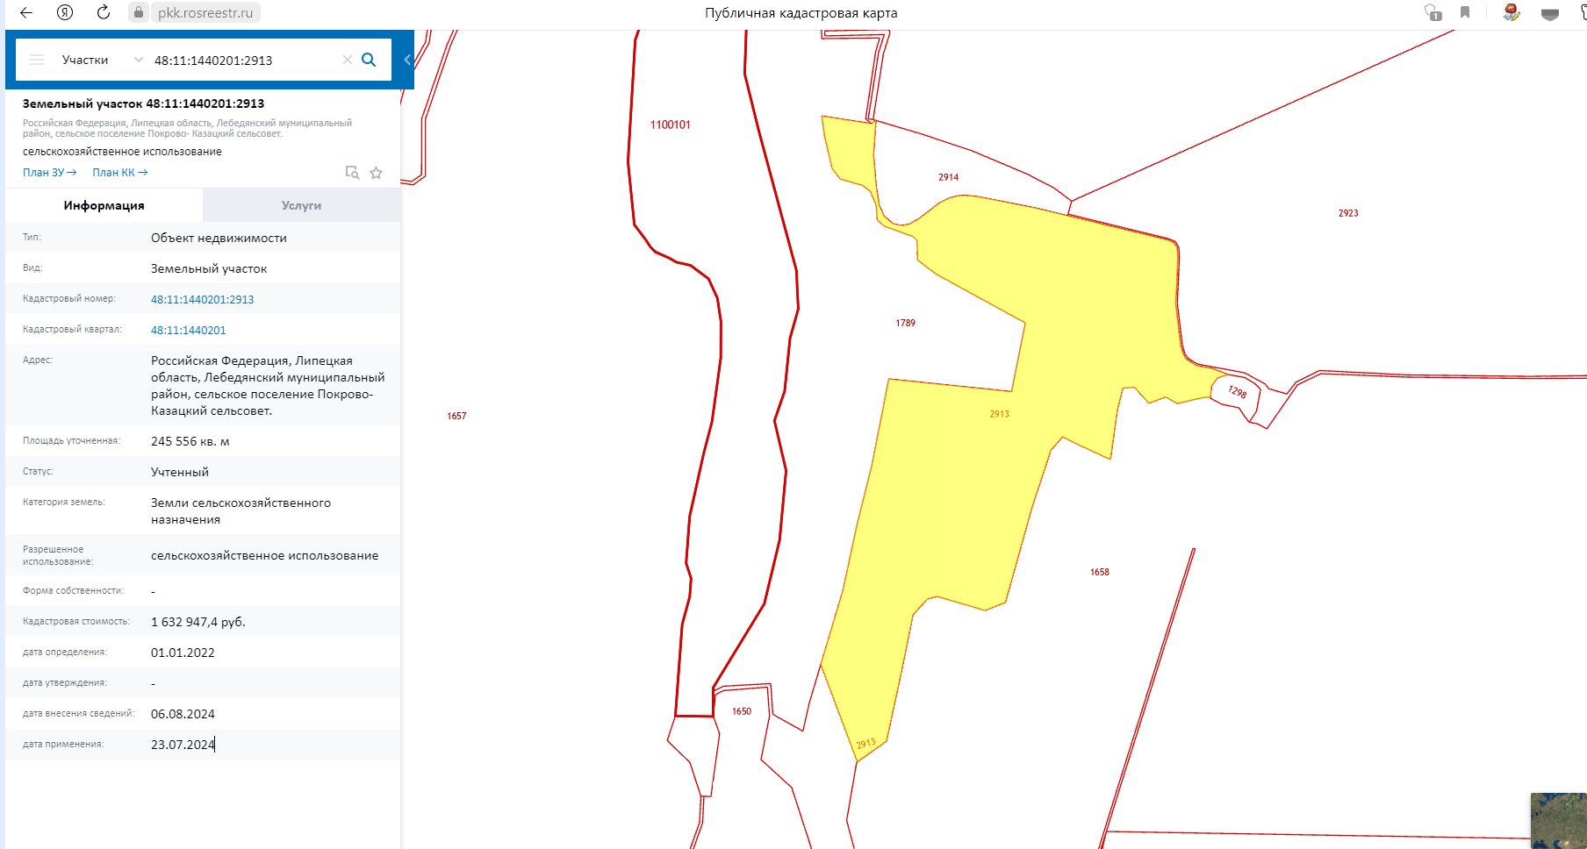The width and height of the screenshot is (1587, 849).
Task: Click the satellite basemap thumbnail
Action: (1558, 820)
